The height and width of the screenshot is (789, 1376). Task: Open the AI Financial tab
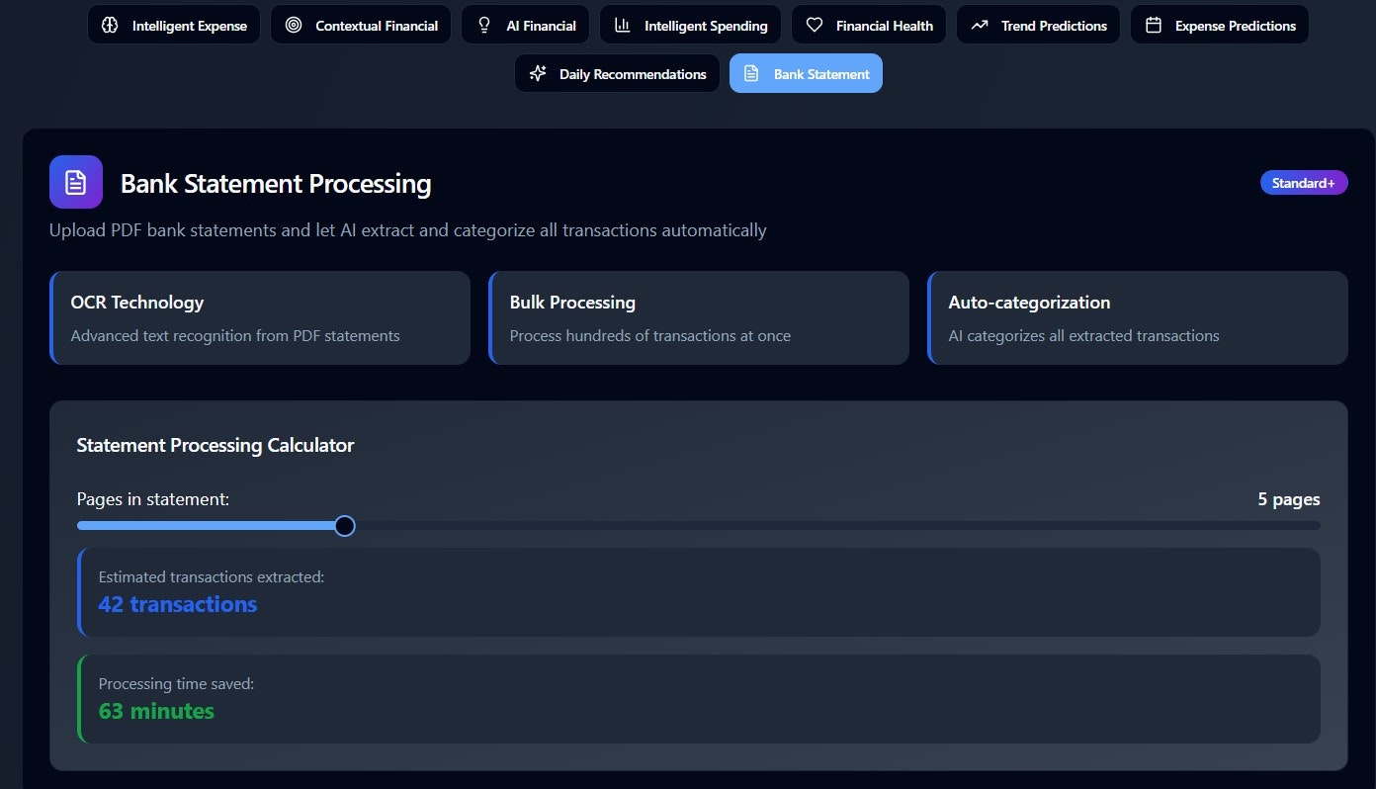click(x=525, y=25)
